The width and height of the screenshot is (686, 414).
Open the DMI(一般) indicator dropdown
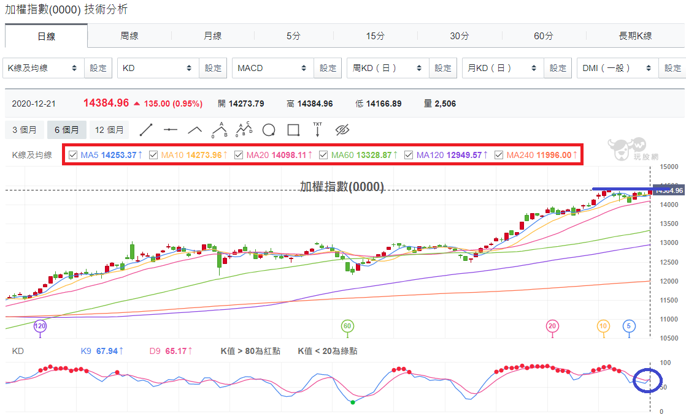[x=617, y=68]
